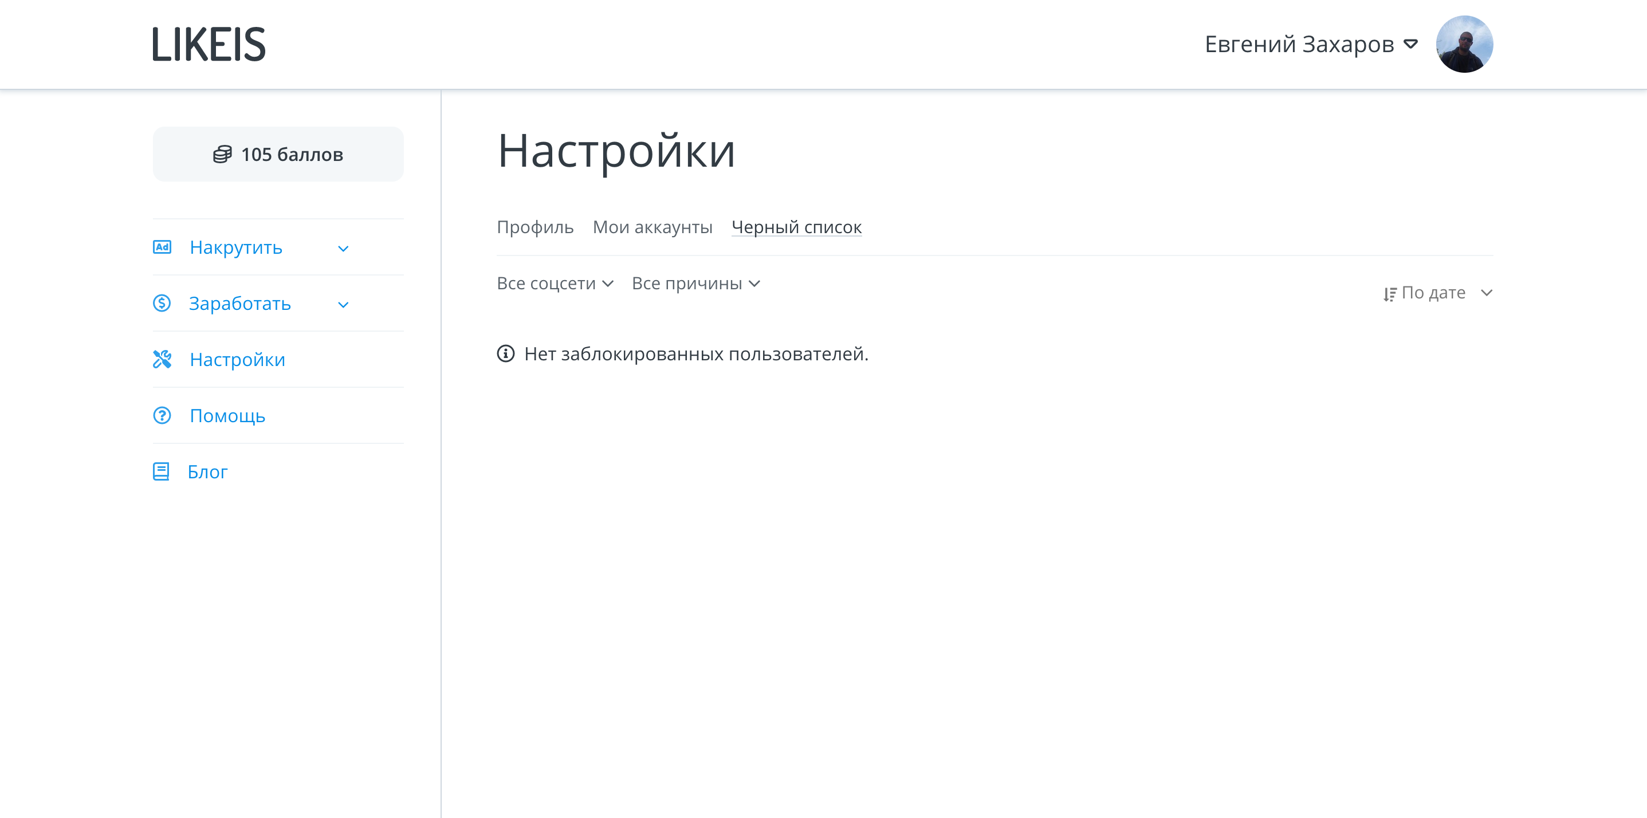Open the Евгений Захаров user menu
Image resolution: width=1647 pixels, height=818 pixels.
(x=1311, y=44)
